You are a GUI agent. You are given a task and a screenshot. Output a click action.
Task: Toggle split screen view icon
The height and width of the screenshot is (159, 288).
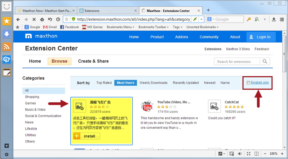tap(257, 154)
